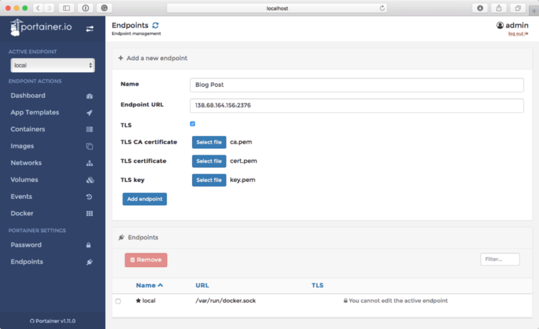Image resolution: width=539 pixels, height=329 pixels.
Task: Click the Safari share icon
Action: pos(499,8)
